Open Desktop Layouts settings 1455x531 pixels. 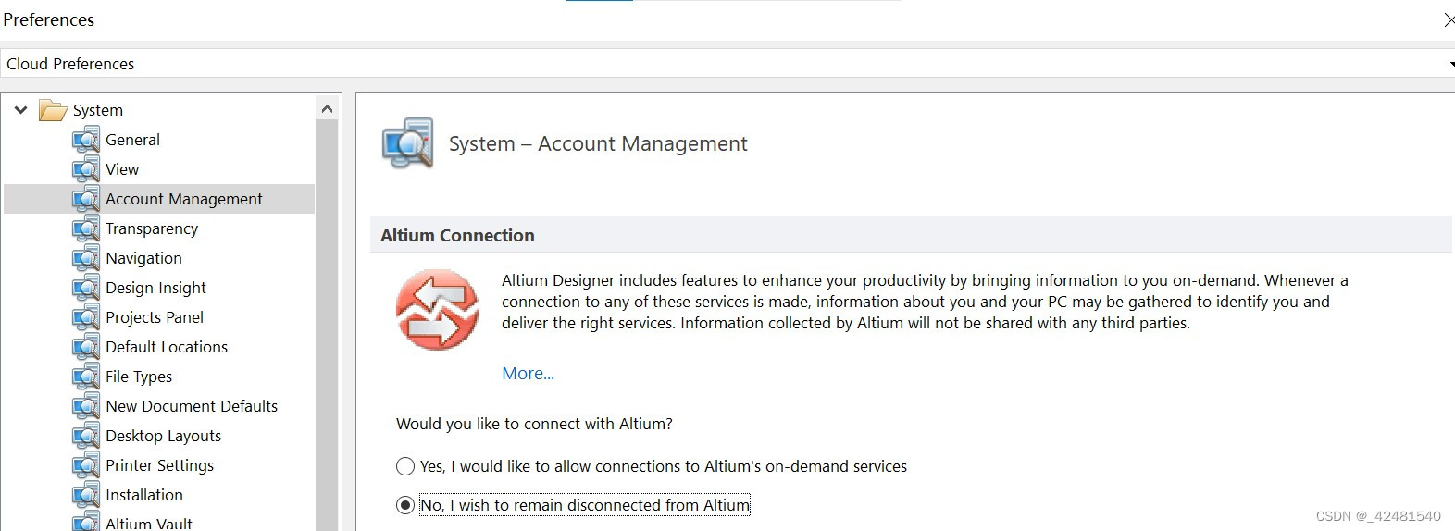pyautogui.click(x=163, y=436)
